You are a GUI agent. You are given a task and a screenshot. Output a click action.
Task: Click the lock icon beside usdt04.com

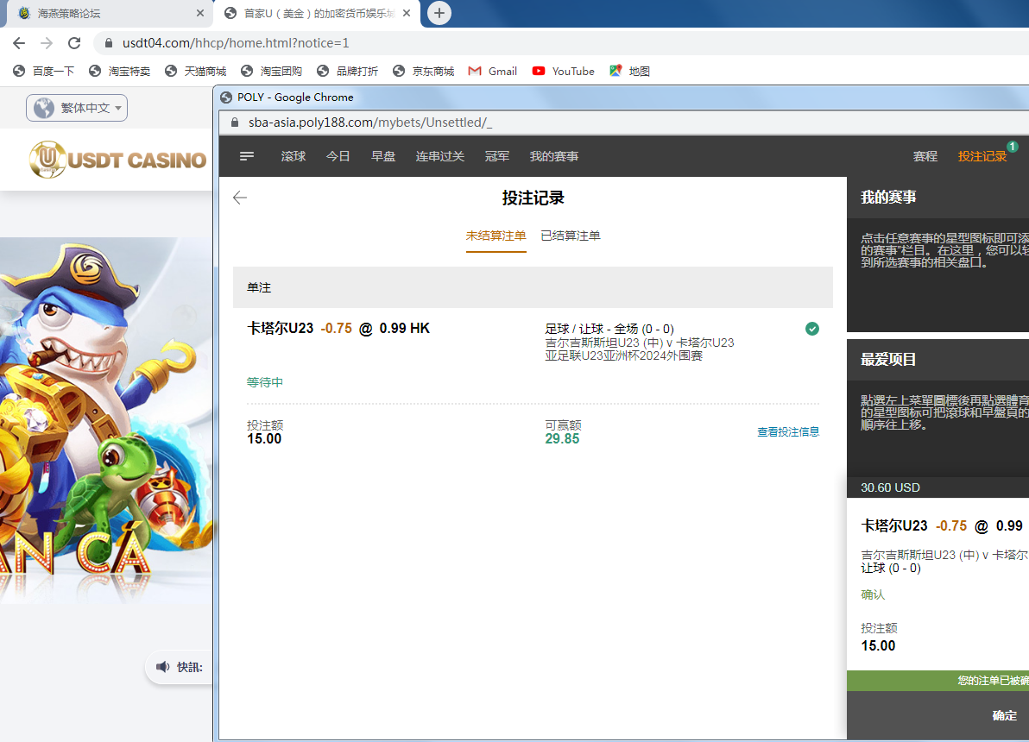[x=108, y=43]
